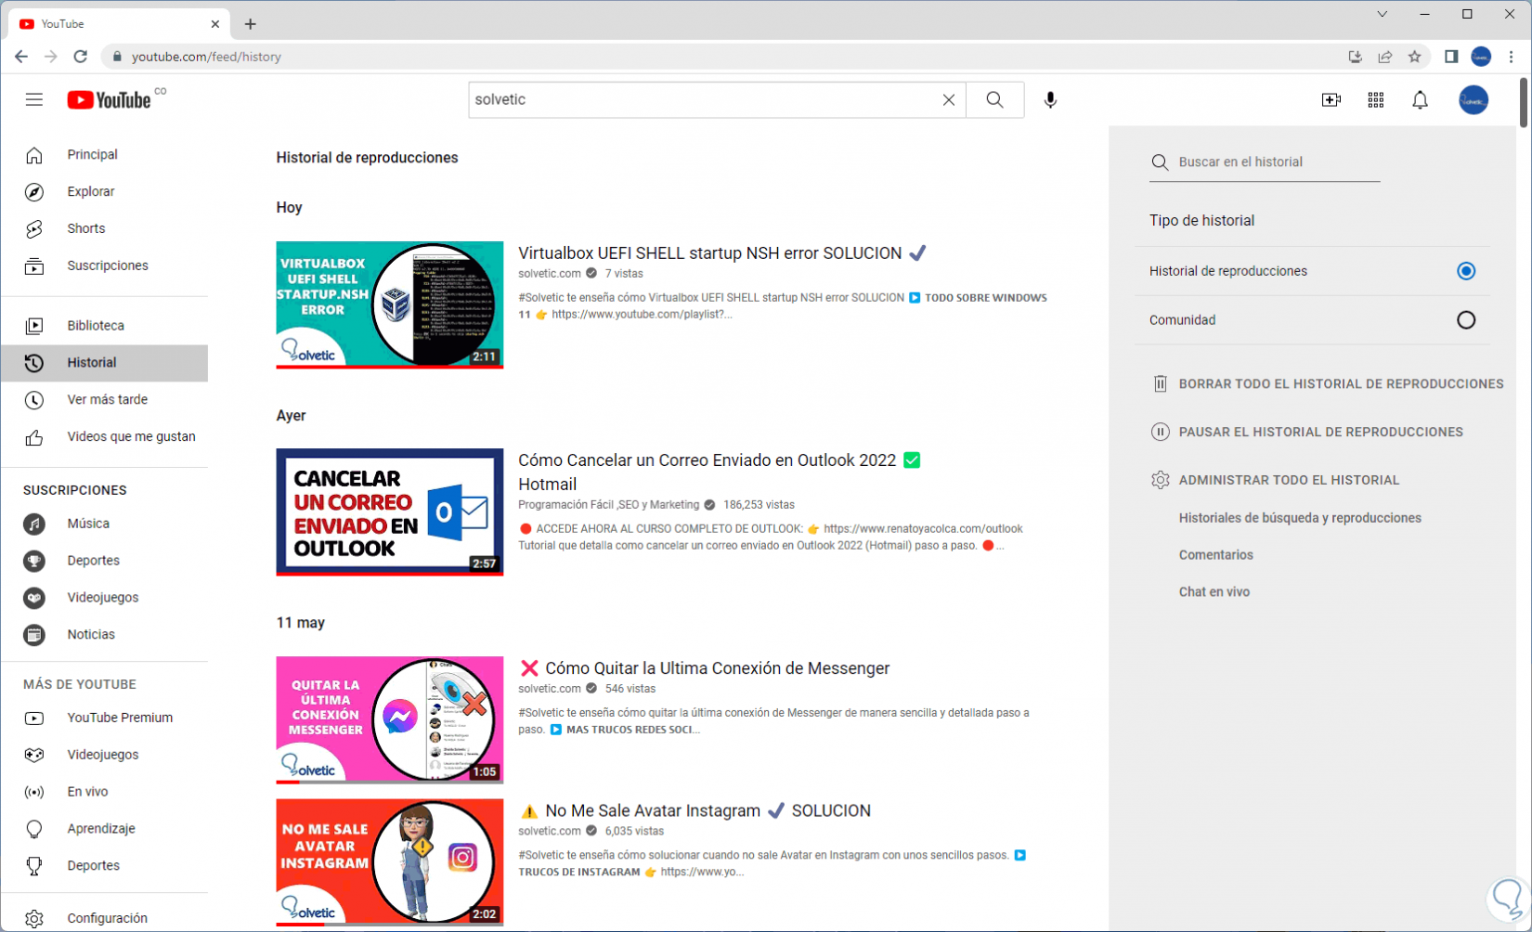Clear the search box text
The image size is (1532, 932).
[948, 99]
